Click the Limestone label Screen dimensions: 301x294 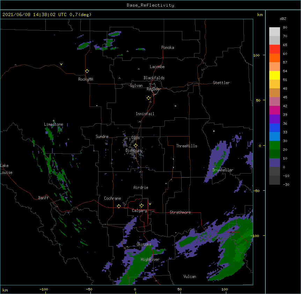tap(53, 124)
